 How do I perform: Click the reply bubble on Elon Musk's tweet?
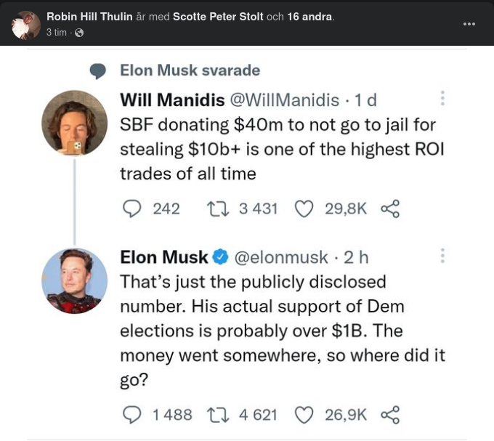tap(131, 415)
